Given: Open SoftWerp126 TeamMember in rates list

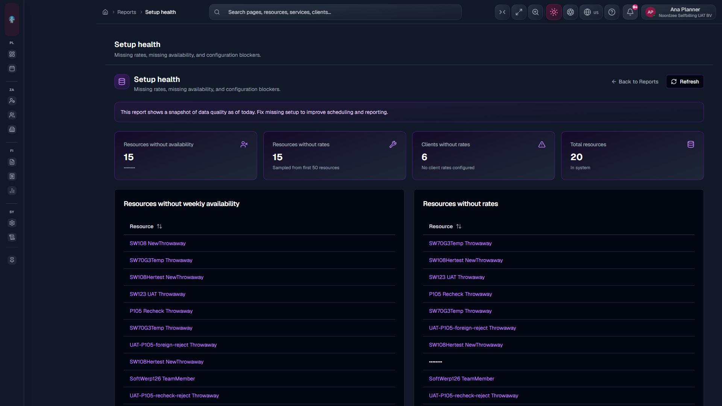Looking at the screenshot, I should tap(462, 379).
